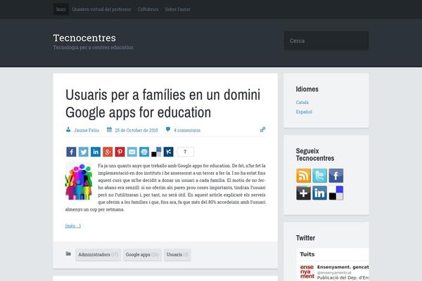This screenshot has height=281, width=422.
Task: Click the Xing share icon
Action: pyautogui.click(x=169, y=152)
